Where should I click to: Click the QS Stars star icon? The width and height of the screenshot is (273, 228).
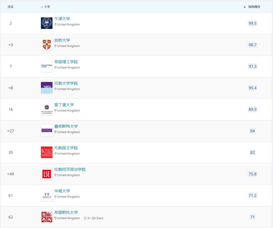click(85, 218)
